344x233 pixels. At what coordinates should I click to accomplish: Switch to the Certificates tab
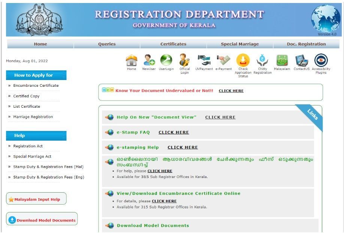(x=173, y=44)
